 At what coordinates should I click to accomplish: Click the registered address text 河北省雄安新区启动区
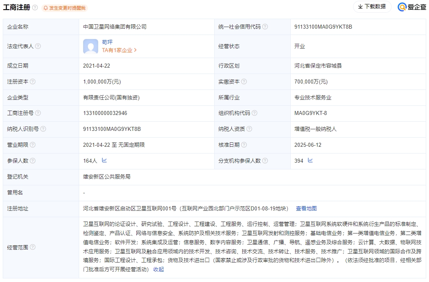(109, 208)
